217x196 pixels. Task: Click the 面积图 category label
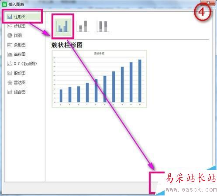click(x=20, y=54)
